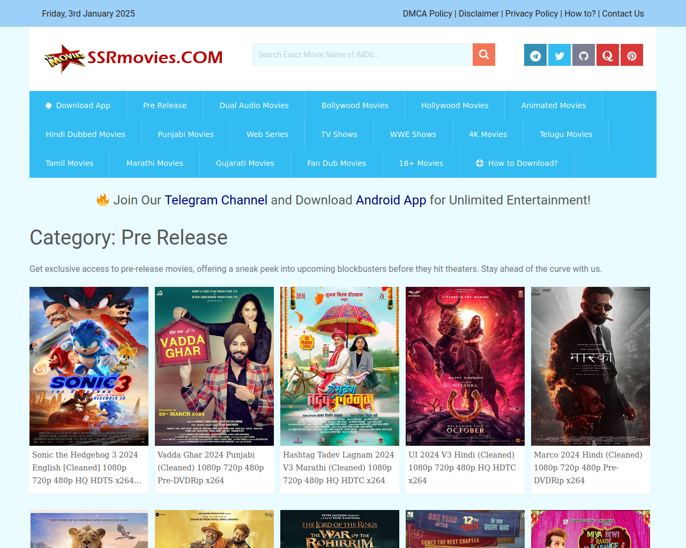
Task: Click the Friday, 3rd January 2025 date
Action: (88, 13)
